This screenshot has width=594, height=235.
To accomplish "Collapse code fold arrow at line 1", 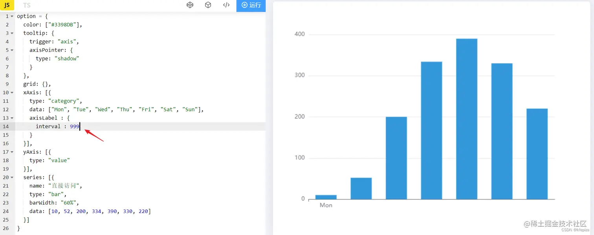I will click(x=12, y=16).
